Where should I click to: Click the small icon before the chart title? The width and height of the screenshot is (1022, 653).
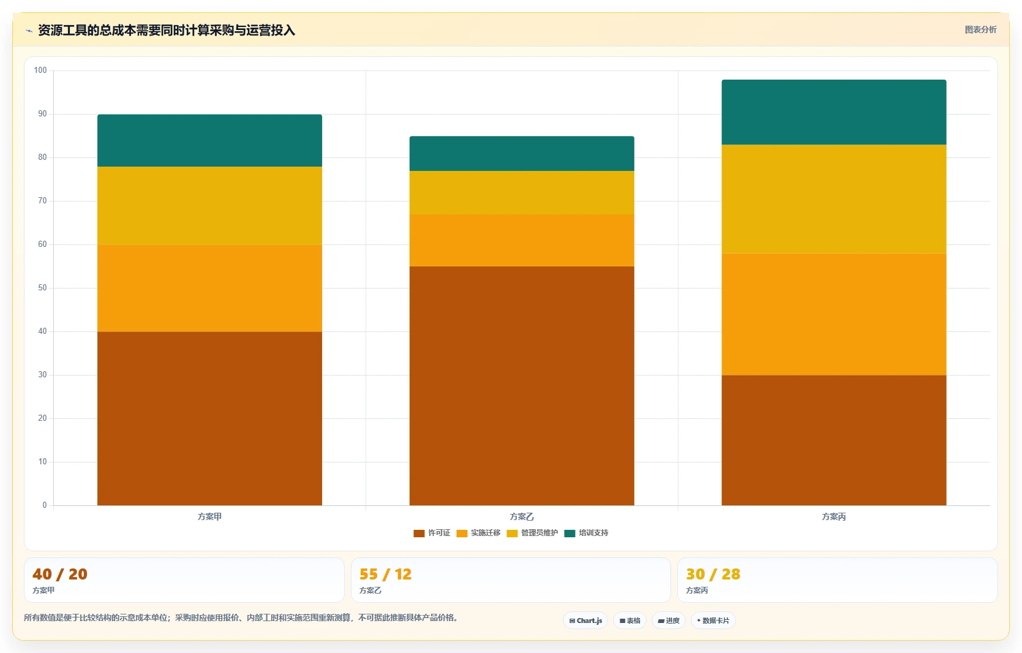(x=29, y=31)
